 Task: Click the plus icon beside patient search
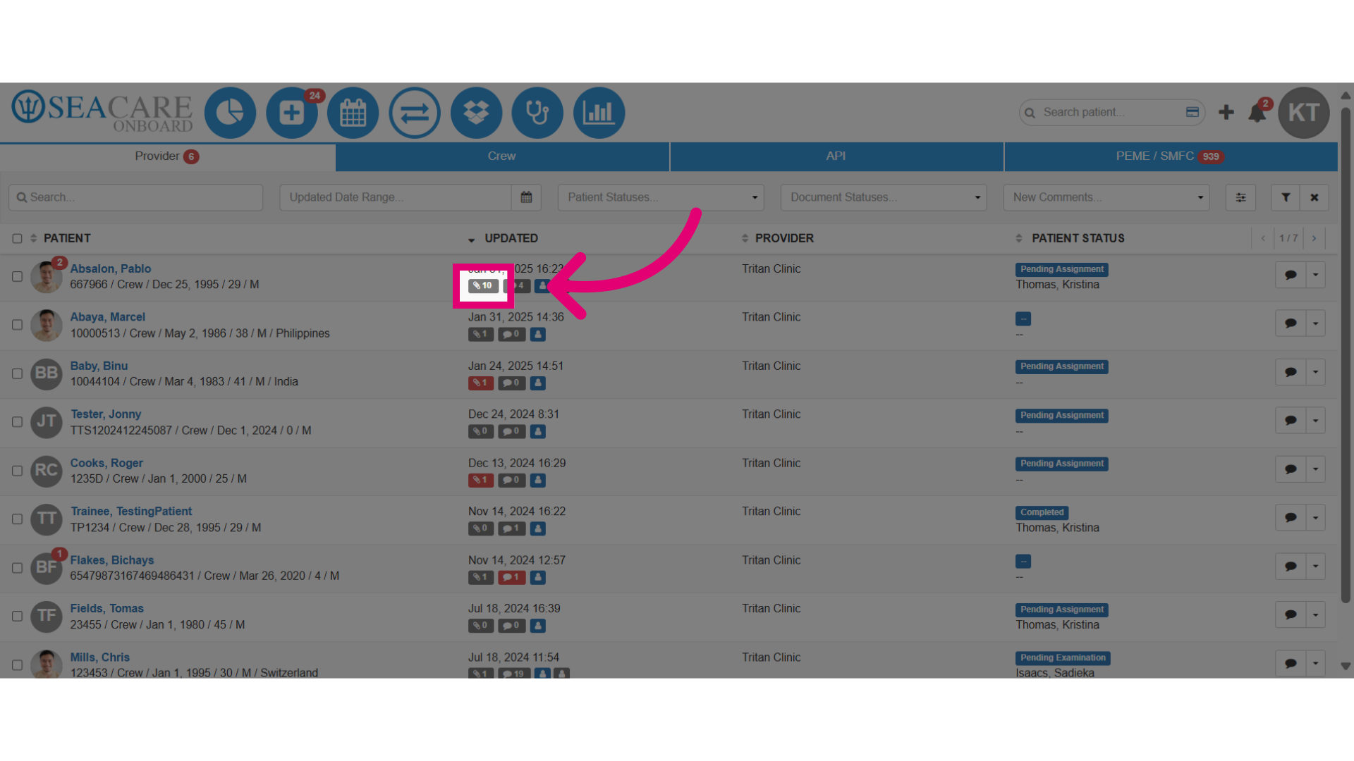click(x=1226, y=112)
